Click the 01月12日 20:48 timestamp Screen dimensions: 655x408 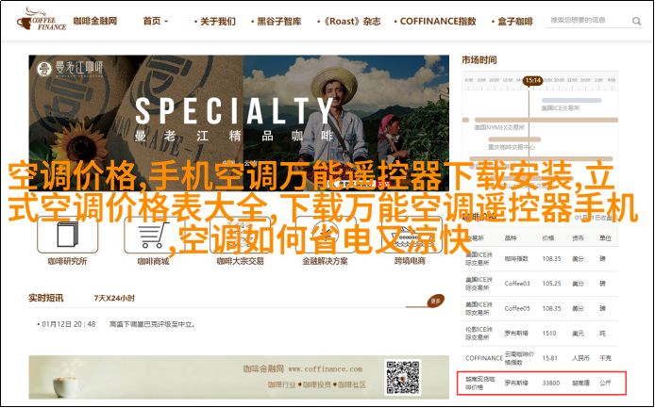[69, 324]
